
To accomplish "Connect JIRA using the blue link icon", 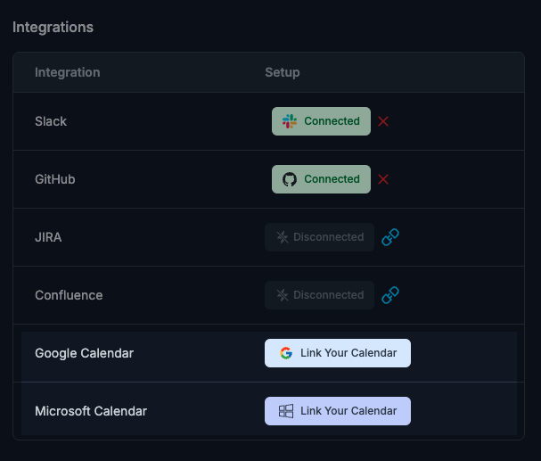I will tap(390, 237).
